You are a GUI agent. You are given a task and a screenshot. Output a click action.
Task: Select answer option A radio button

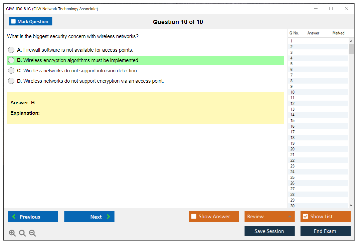click(11, 50)
